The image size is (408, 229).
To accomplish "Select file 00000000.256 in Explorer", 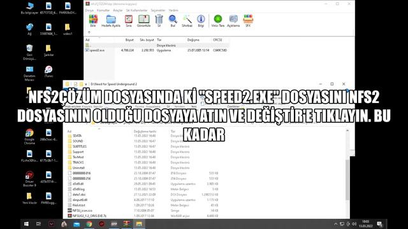I will 82,179.
